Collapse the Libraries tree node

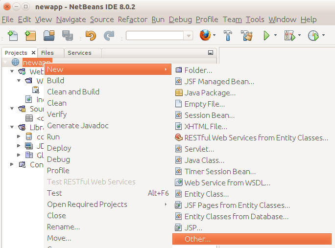[12, 127]
